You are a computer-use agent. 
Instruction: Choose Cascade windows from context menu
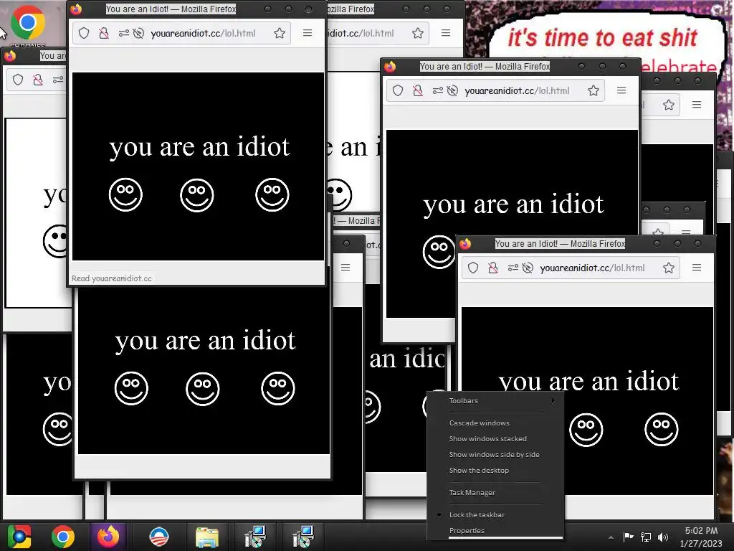480,423
